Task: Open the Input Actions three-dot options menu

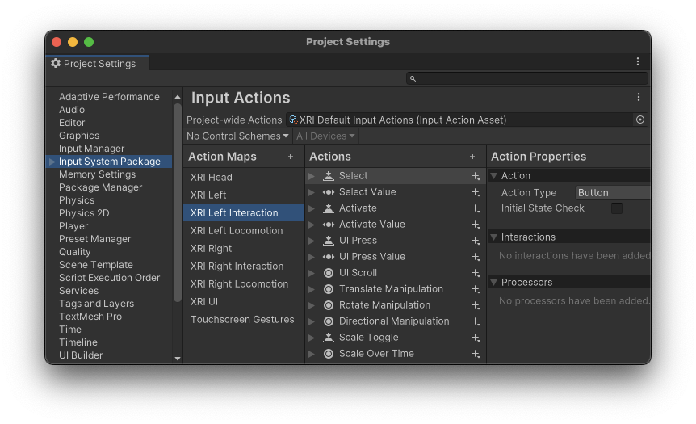Action: click(638, 98)
